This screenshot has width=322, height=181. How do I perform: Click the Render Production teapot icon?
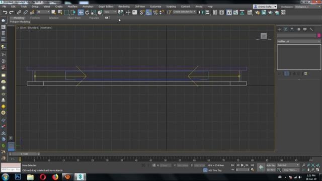coord(270,12)
